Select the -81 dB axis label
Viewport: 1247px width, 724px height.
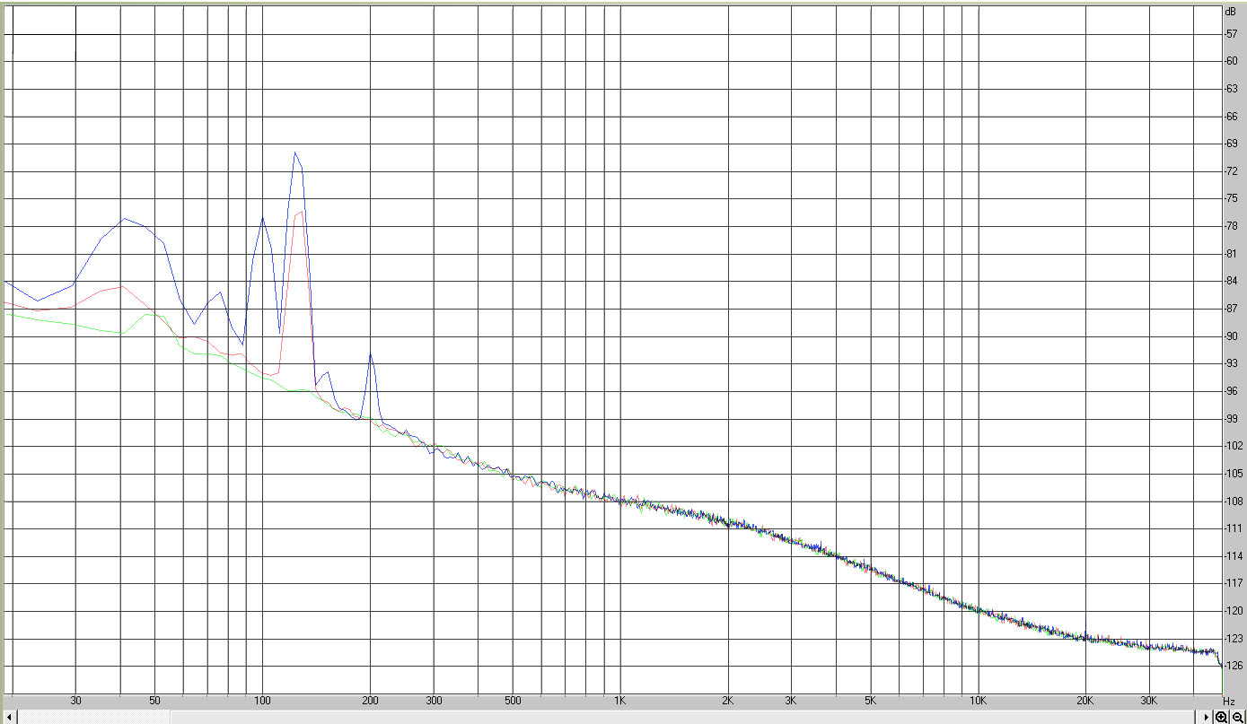point(1231,254)
